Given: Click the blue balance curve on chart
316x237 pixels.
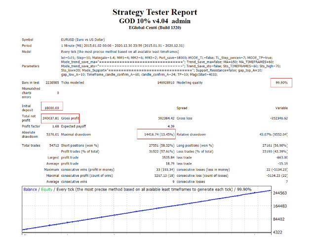Looking at the screenshot, I should coord(148,209).
